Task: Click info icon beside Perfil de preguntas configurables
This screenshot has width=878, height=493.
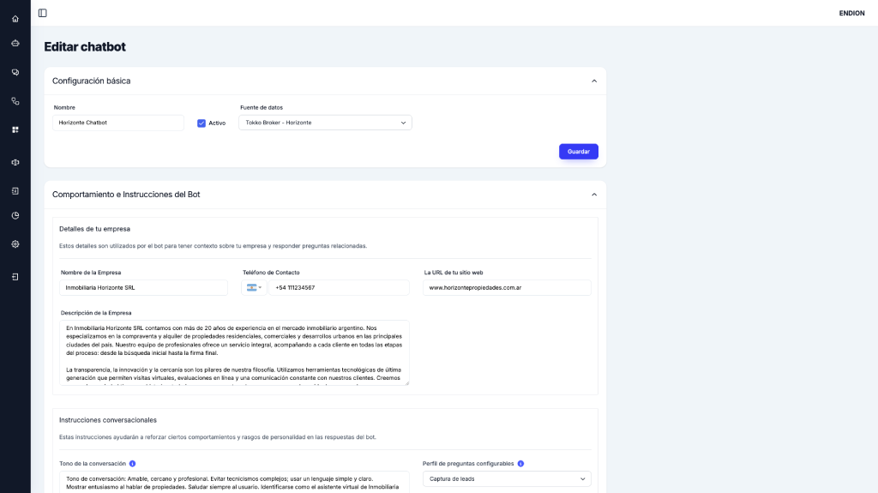Action: tap(520, 464)
